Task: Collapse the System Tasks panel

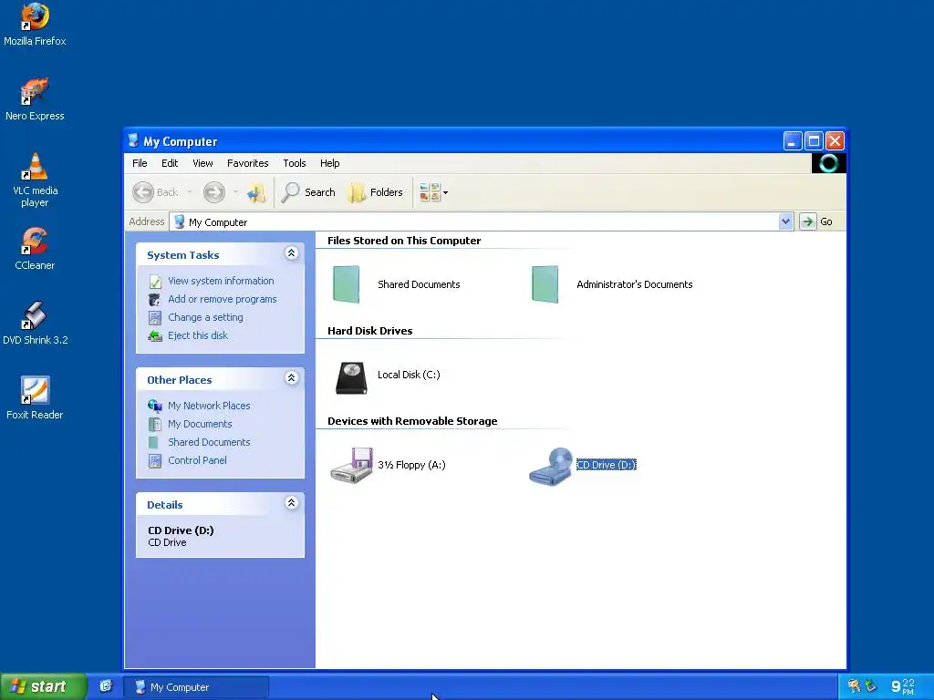Action: (x=291, y=253)
